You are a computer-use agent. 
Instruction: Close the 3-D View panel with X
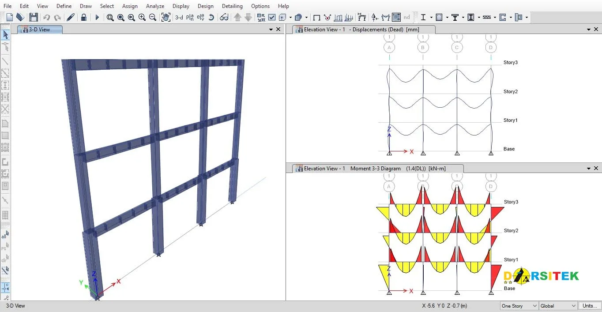click(x=278, y=30)
